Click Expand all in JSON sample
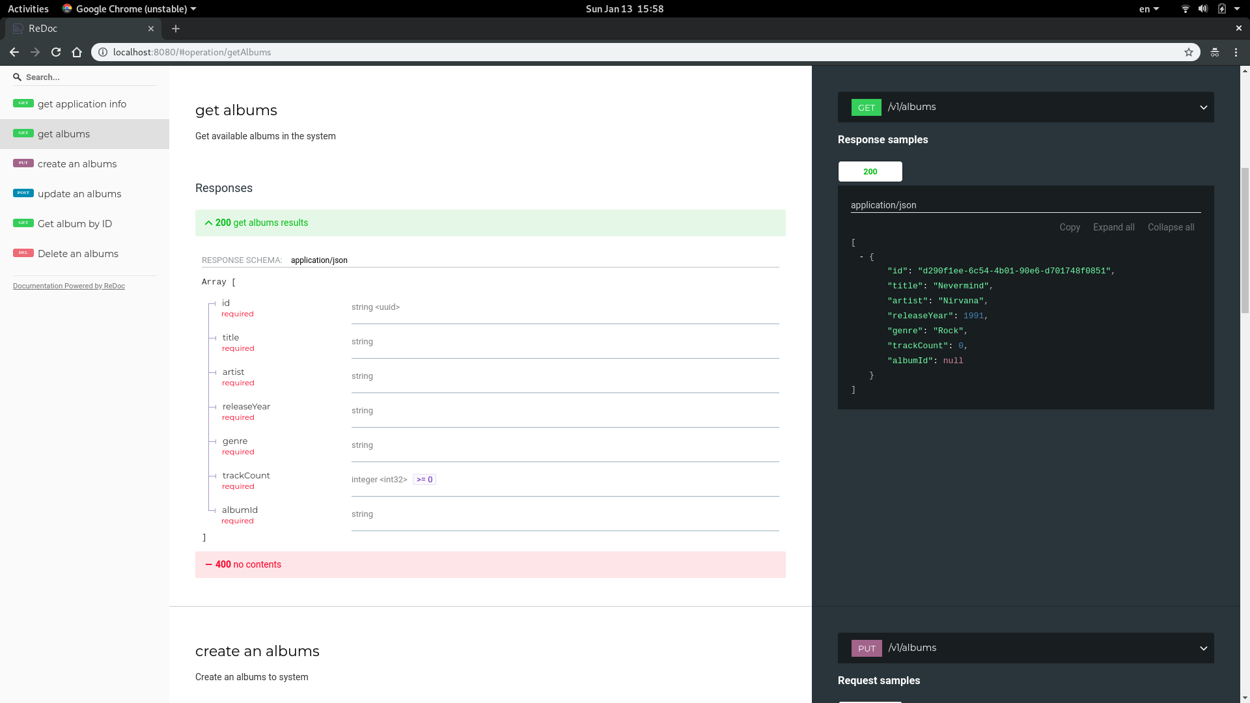 pyautogui.click(x=1113, y=227)
